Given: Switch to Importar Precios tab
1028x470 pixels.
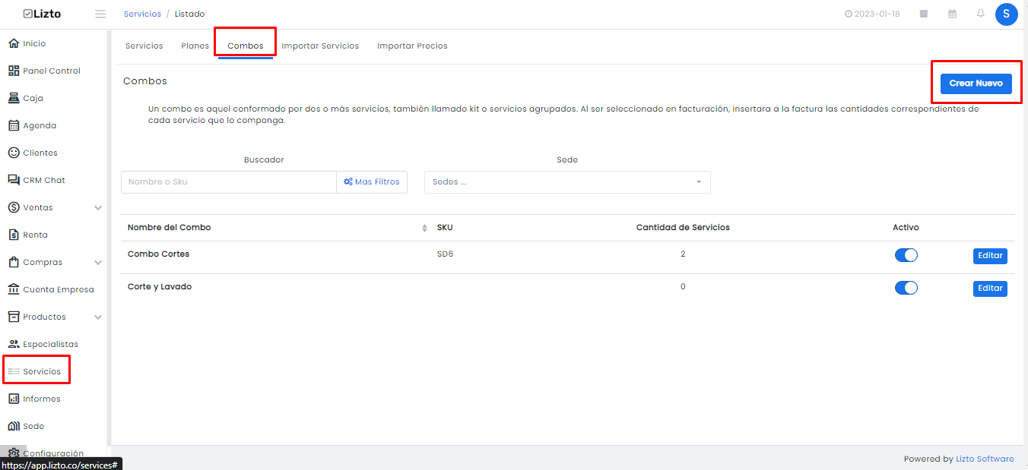Looking at the screenshot, I should pos(412,46).
